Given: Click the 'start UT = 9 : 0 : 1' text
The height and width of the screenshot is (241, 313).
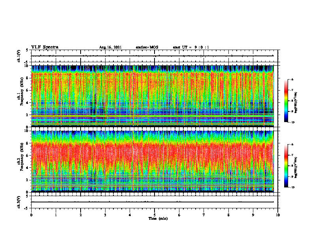Looking at the screenshot, I should (191, 47).
